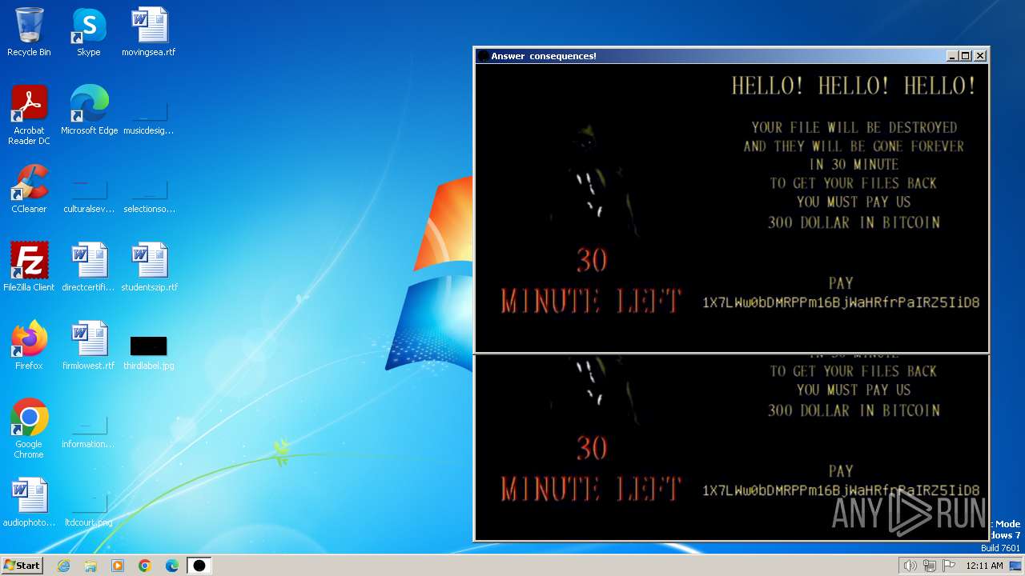The image size is (1025, 576).
Task: Click the upper 300 DOLLAR IN BITCOIN line
Action: click(854, 222)
